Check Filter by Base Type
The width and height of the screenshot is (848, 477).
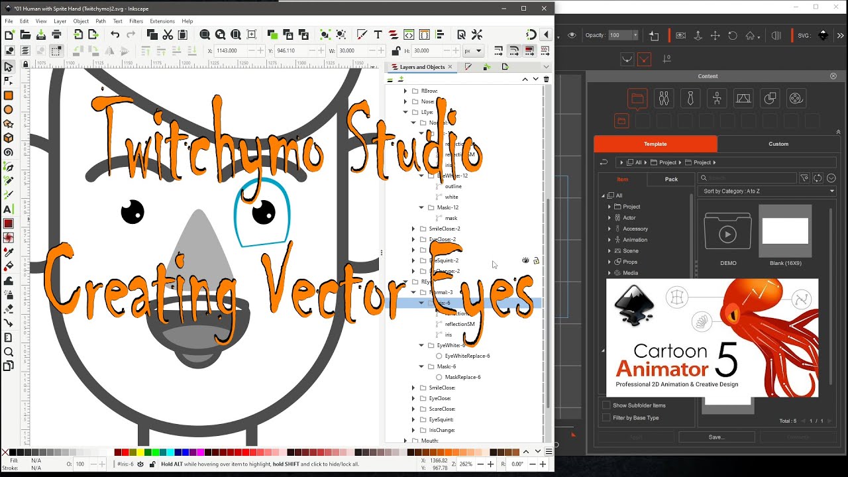pos(606,417)
